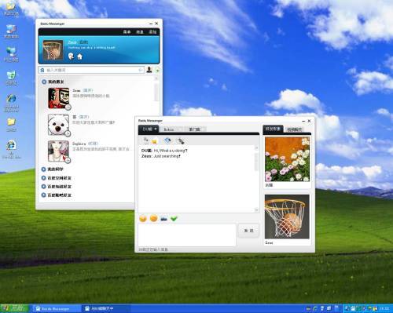This screenshot has height=313, width=393.
Task: Open the last menu item in black header bar
Action: tap(152, 32)
